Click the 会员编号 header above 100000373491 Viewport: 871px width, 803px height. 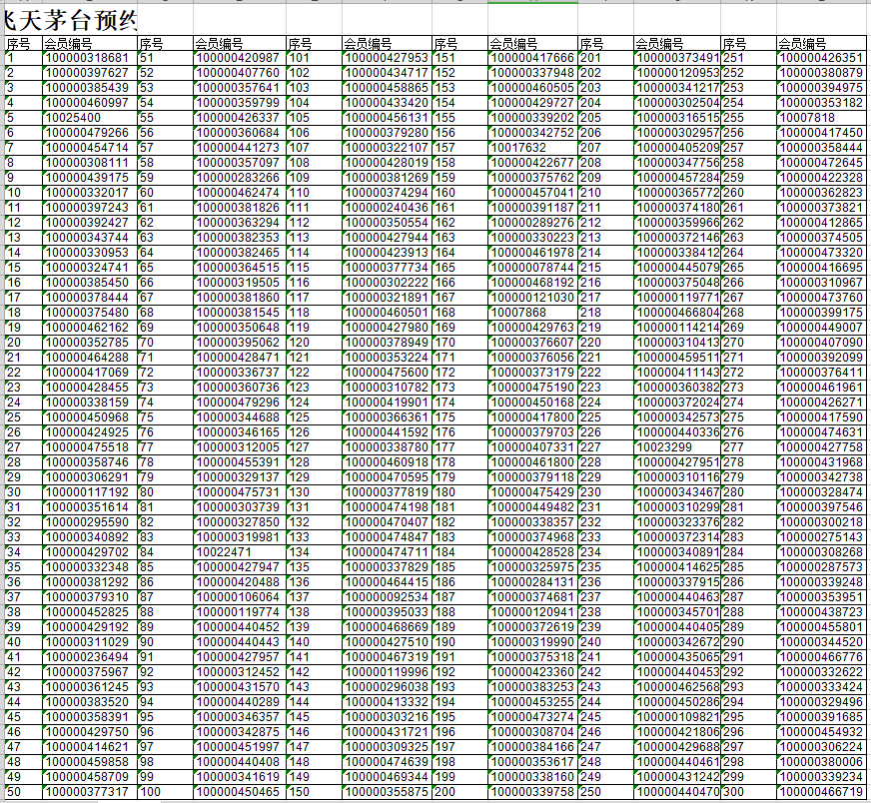click(677, 44)
